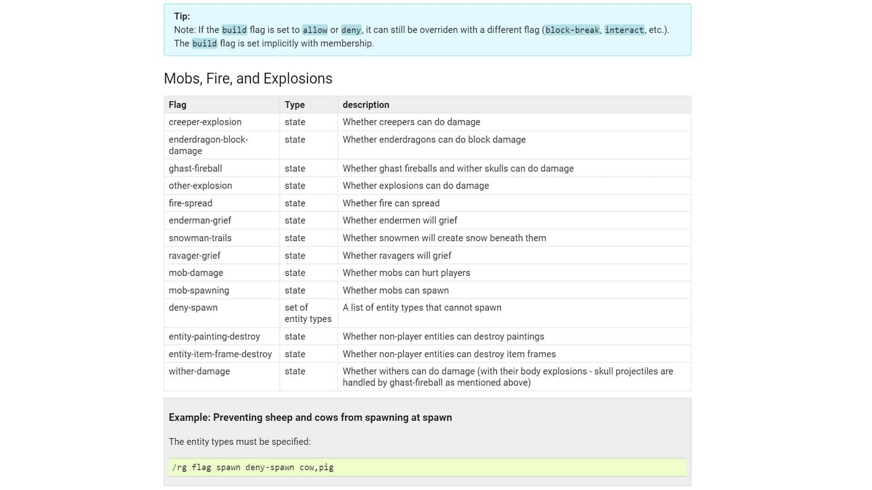
Task: Click the Mobs, Fire, and Explosions heading
Action: (248, 78)
